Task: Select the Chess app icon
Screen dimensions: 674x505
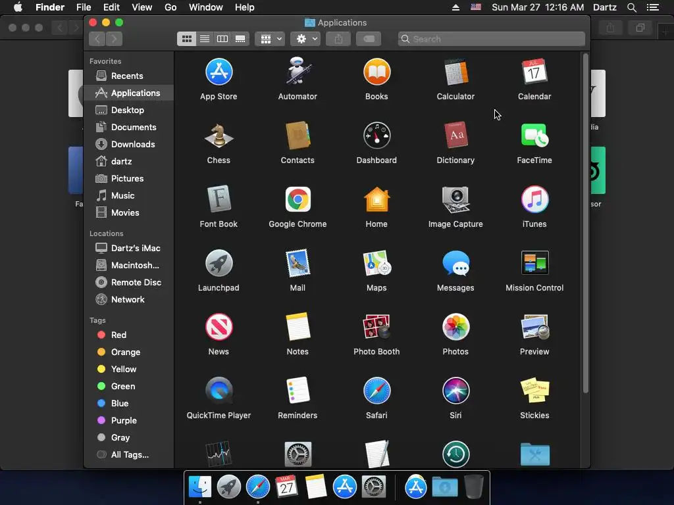Action: point(219,135)
